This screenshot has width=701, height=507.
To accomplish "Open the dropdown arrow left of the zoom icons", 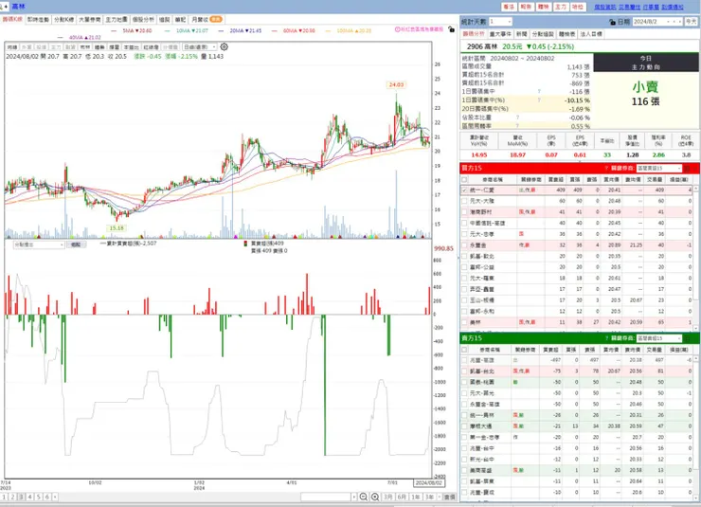I will pyautogui.click(x=353, y=497).
